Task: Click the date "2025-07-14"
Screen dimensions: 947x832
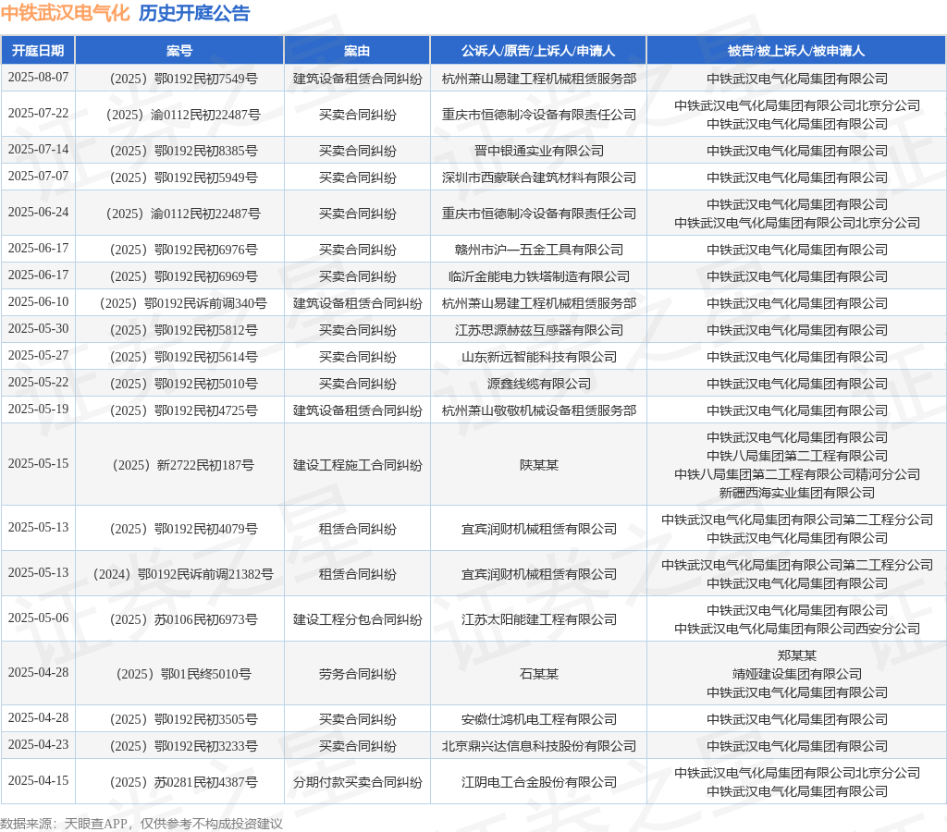Action: (x=38, y=149)
